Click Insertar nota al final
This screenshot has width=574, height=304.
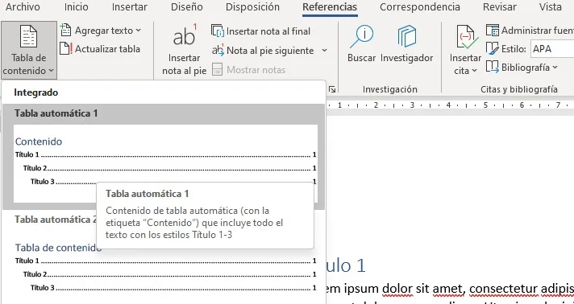pos(261,31)
